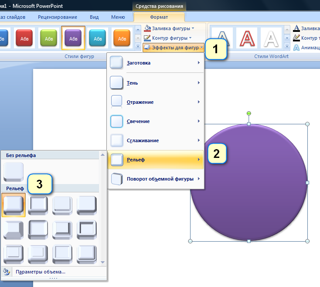Viewport: 320px width, 287px height.
Task: Switch to the Вид tab
Action: [94, 17]
